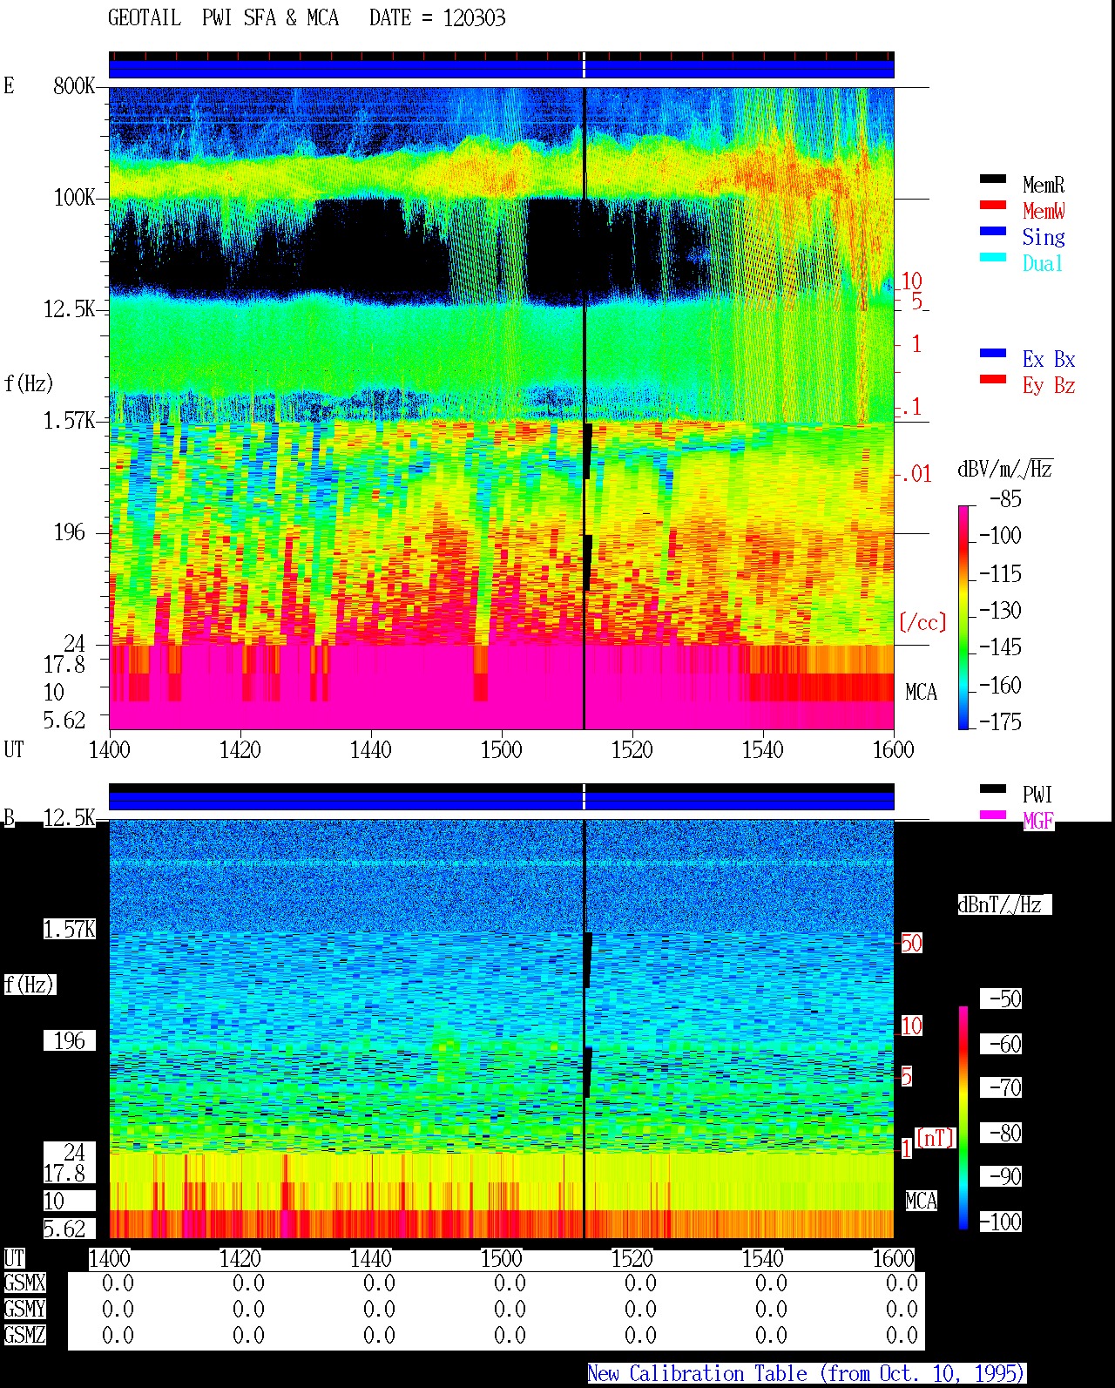Click the black PWI legend swatch
Image resolution: width=1115 pixels, height=1388 pixels.
pos(993,789)
